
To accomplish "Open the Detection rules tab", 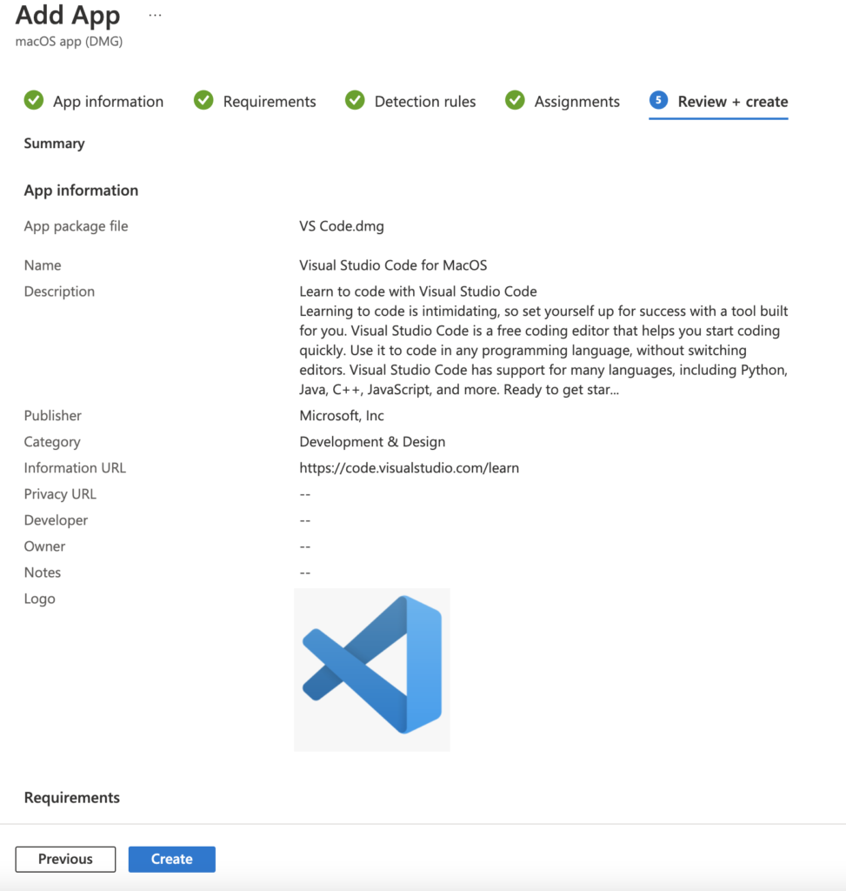I will pyautogui.click(x=410, y=101).
